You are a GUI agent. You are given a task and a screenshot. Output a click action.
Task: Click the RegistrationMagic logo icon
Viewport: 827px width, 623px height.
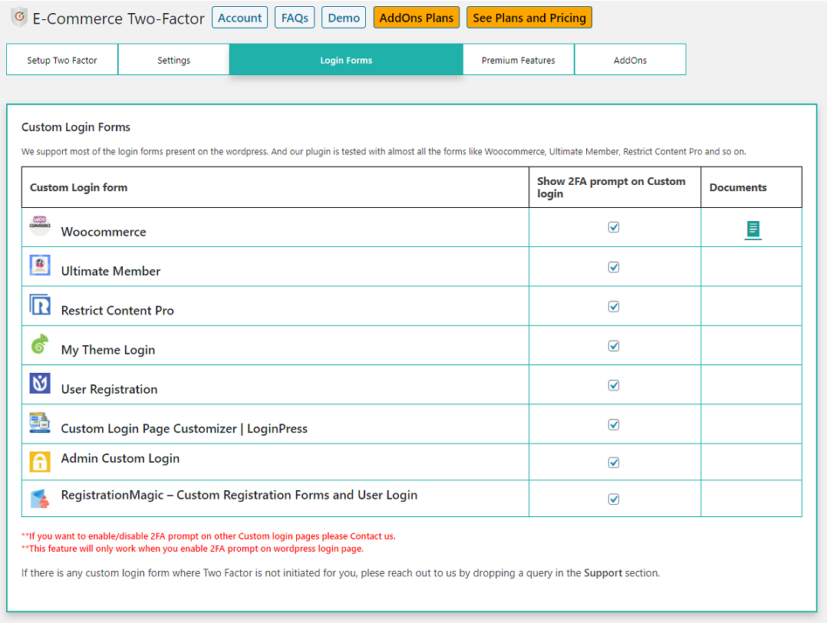click(x=40, y=498)
